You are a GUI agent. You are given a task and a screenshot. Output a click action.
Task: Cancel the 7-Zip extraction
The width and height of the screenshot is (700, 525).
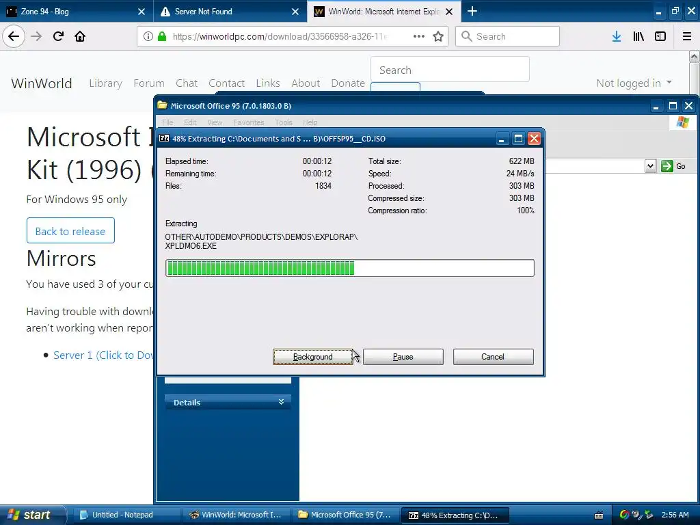point(493,357)
